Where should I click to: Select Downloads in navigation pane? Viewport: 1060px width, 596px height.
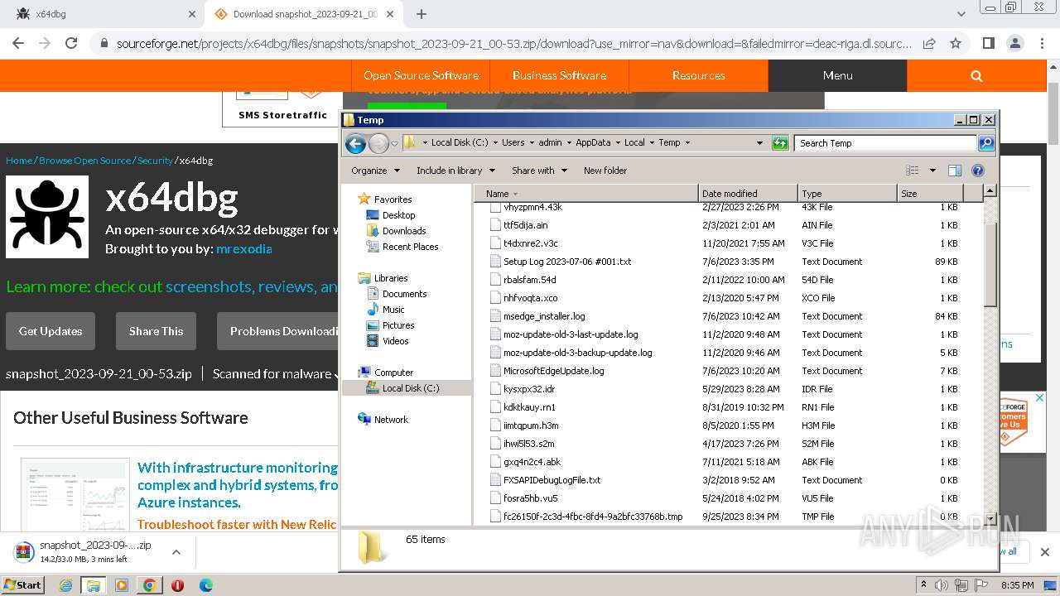(403, 231)
